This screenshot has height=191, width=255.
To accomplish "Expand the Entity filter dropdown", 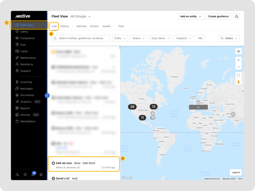I will pos(120,38).
